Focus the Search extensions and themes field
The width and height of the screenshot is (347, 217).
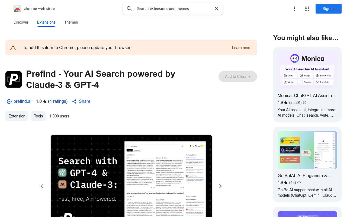click(173, 9)
